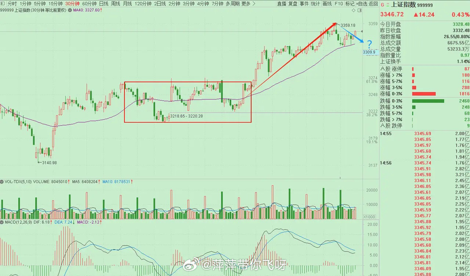Open the 画线 drawing tools
This screenshot has width=470, height=276.
[x=327, y=4]
